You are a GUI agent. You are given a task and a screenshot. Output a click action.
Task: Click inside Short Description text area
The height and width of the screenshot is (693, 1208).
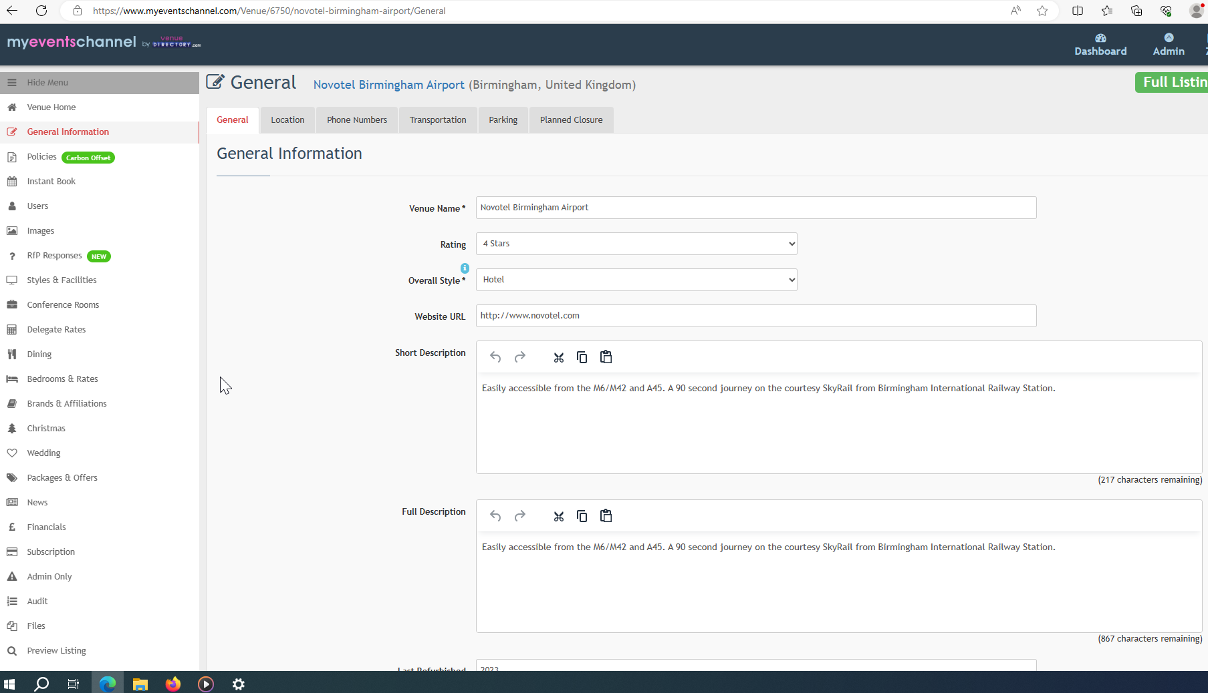pos(839,424)
